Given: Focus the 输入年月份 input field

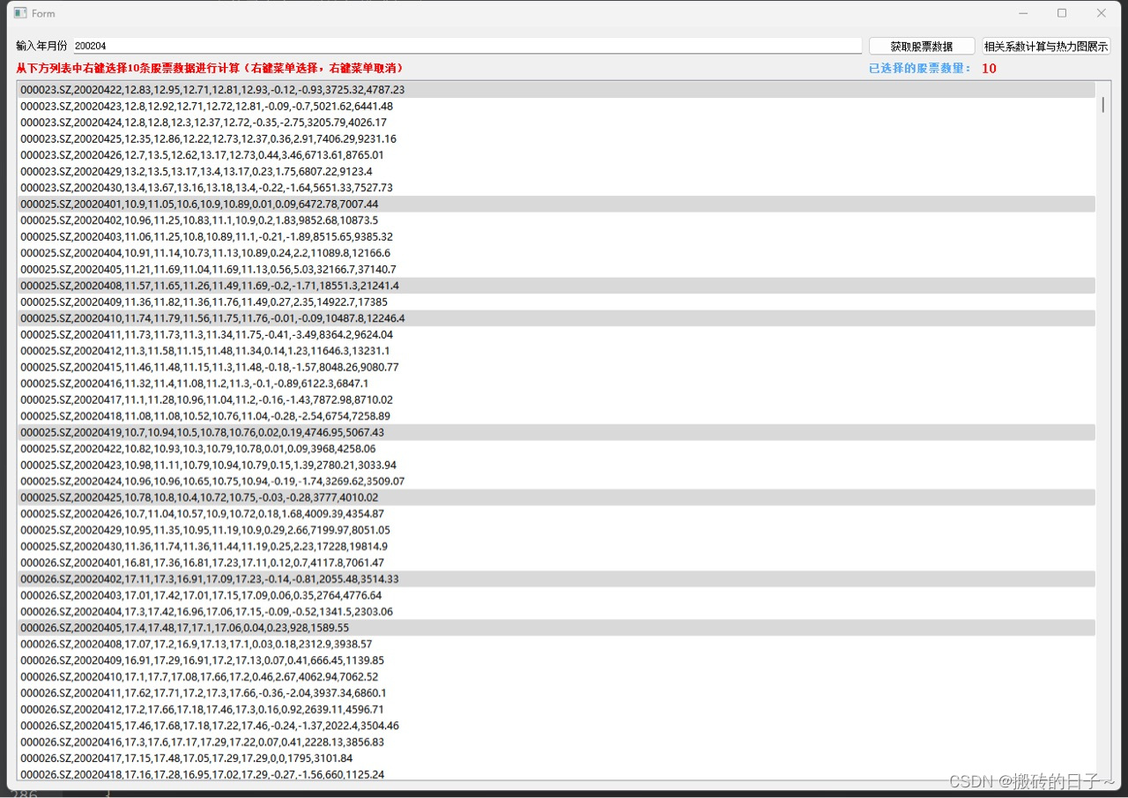Looking at the screenshot, I should coord(467,46).
